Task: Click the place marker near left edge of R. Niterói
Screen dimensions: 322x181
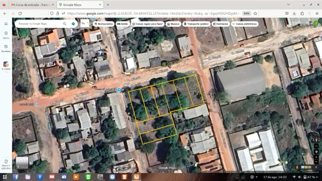Action: click(x=36, y=104)
